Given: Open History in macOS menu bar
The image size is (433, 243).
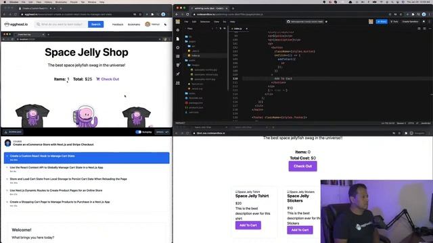Looking at the screenshot, I should click(x=48, y=2).
